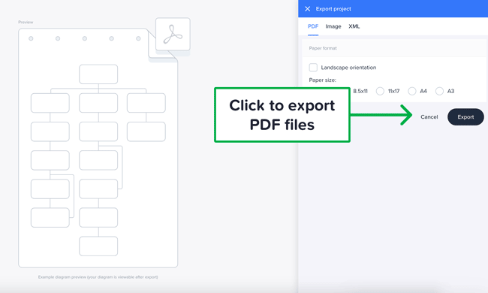Select the 11x17 paper size
Image resolution: width=488 pixels, height=293 pixels.
380,91
